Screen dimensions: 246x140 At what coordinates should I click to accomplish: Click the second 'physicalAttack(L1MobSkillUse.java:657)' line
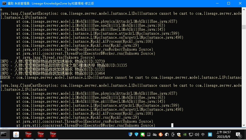click(97, 93)
